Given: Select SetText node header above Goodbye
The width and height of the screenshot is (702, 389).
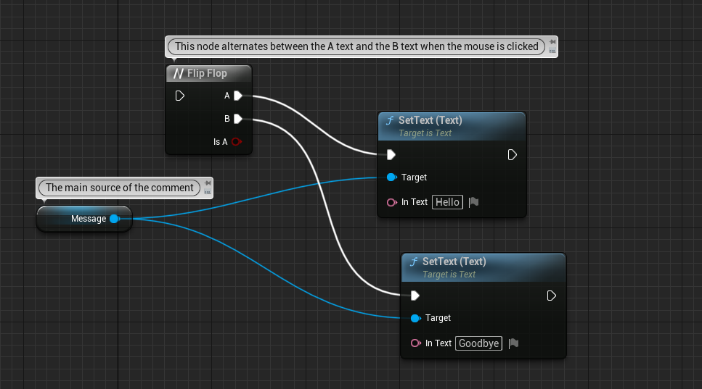Looking at the screenshot, I should point(483,267).
